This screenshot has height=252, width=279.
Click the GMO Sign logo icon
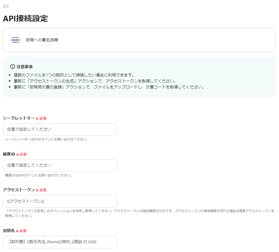point(16,40)
